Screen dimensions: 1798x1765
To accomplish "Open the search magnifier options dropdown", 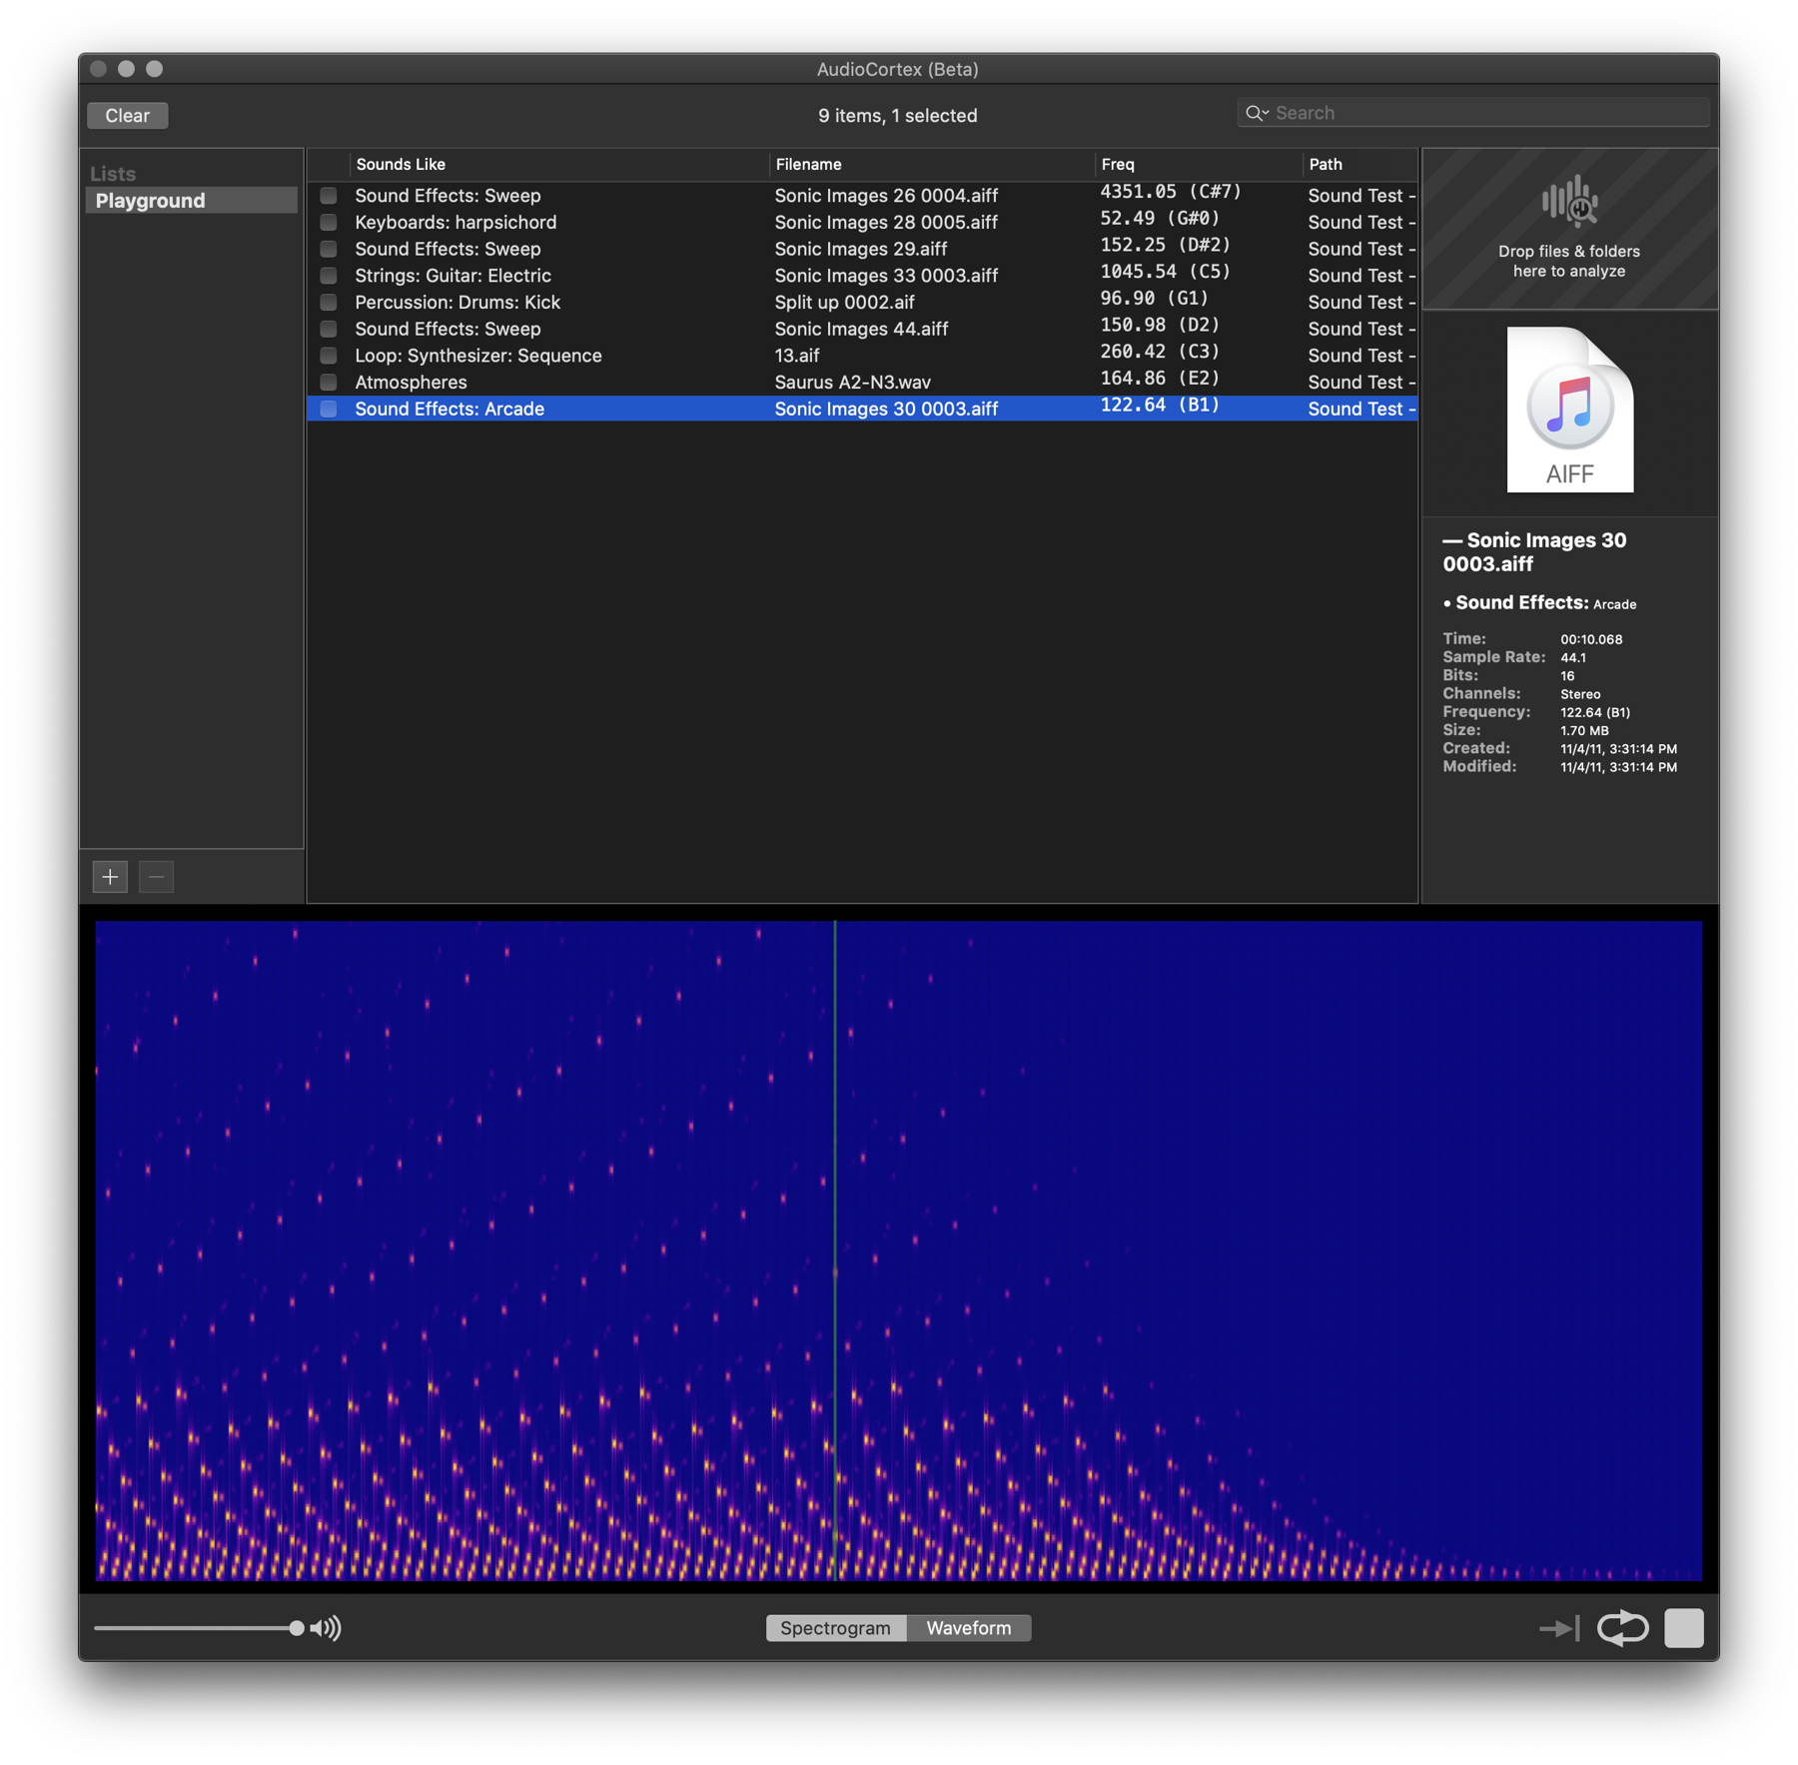I will coord(1257,113).
